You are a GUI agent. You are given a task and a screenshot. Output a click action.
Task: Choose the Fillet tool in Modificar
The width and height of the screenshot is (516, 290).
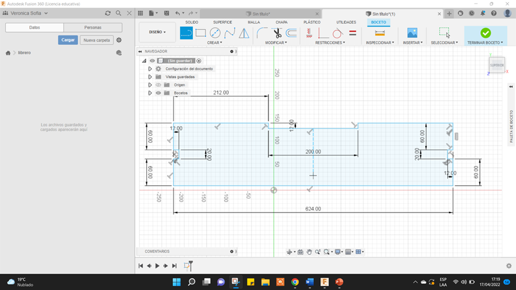click(x=262, y=33)
